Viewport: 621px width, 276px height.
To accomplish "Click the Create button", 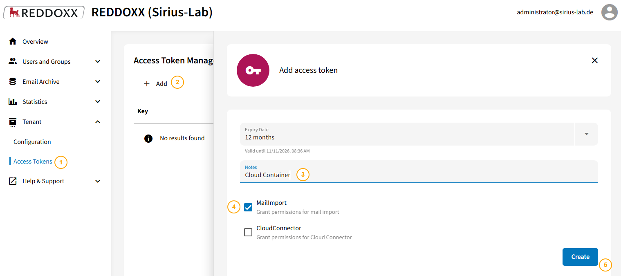I will (580, 257).
